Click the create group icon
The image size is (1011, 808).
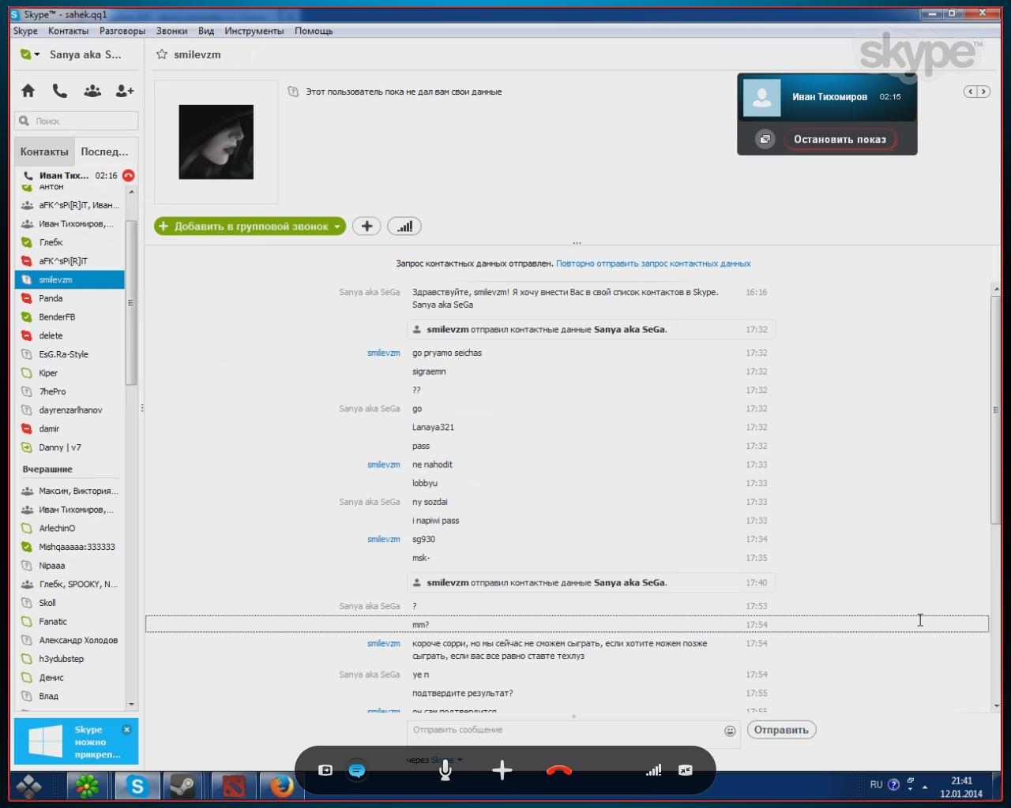click(92, 91)
